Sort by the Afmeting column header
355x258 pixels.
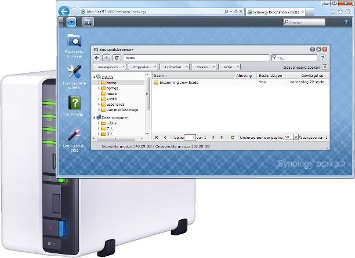coord(245,76)
